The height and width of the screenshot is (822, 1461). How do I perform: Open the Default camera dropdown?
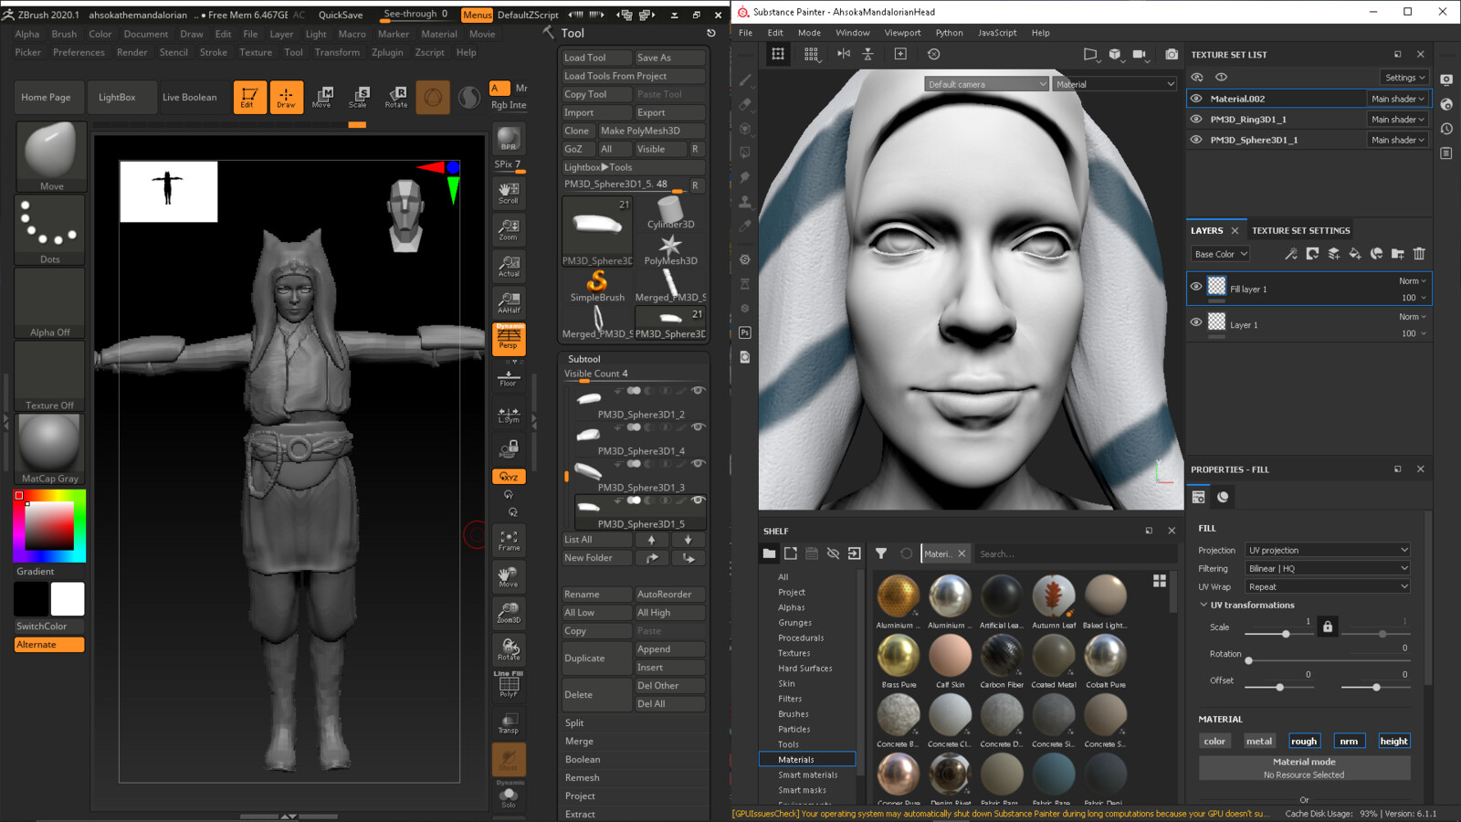click(986, 84)
